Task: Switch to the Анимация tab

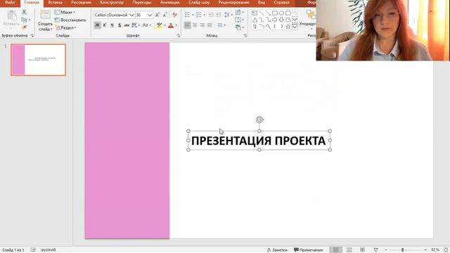Action: 169,2
